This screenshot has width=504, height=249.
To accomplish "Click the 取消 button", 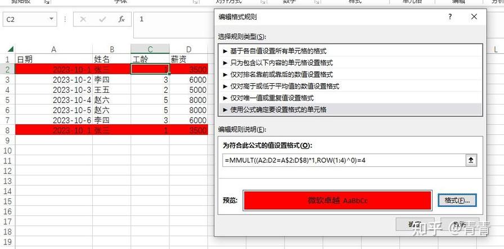I will click(460, 224).
